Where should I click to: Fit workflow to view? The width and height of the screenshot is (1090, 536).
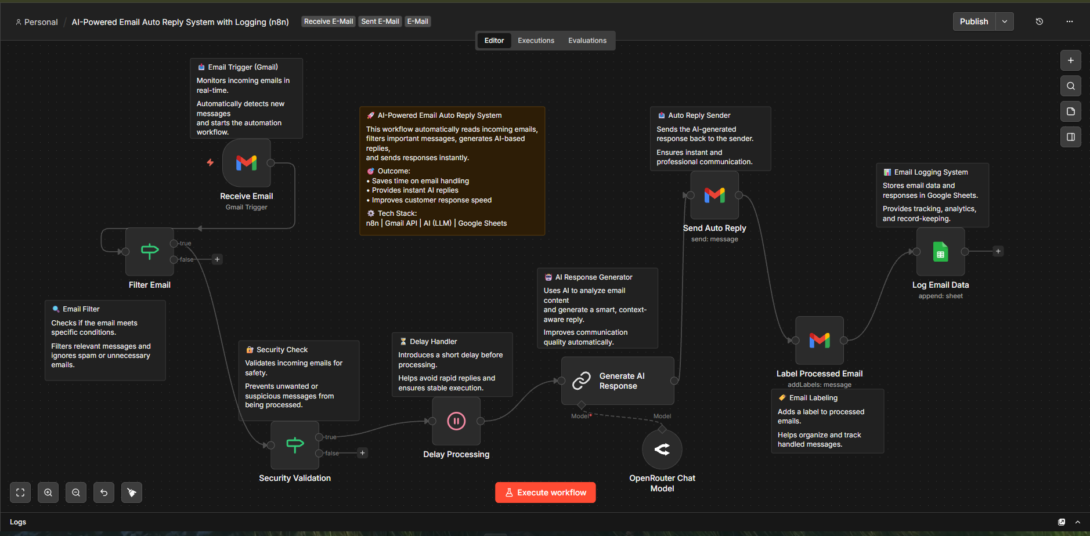pyautogui.click(x=20, y=492)
